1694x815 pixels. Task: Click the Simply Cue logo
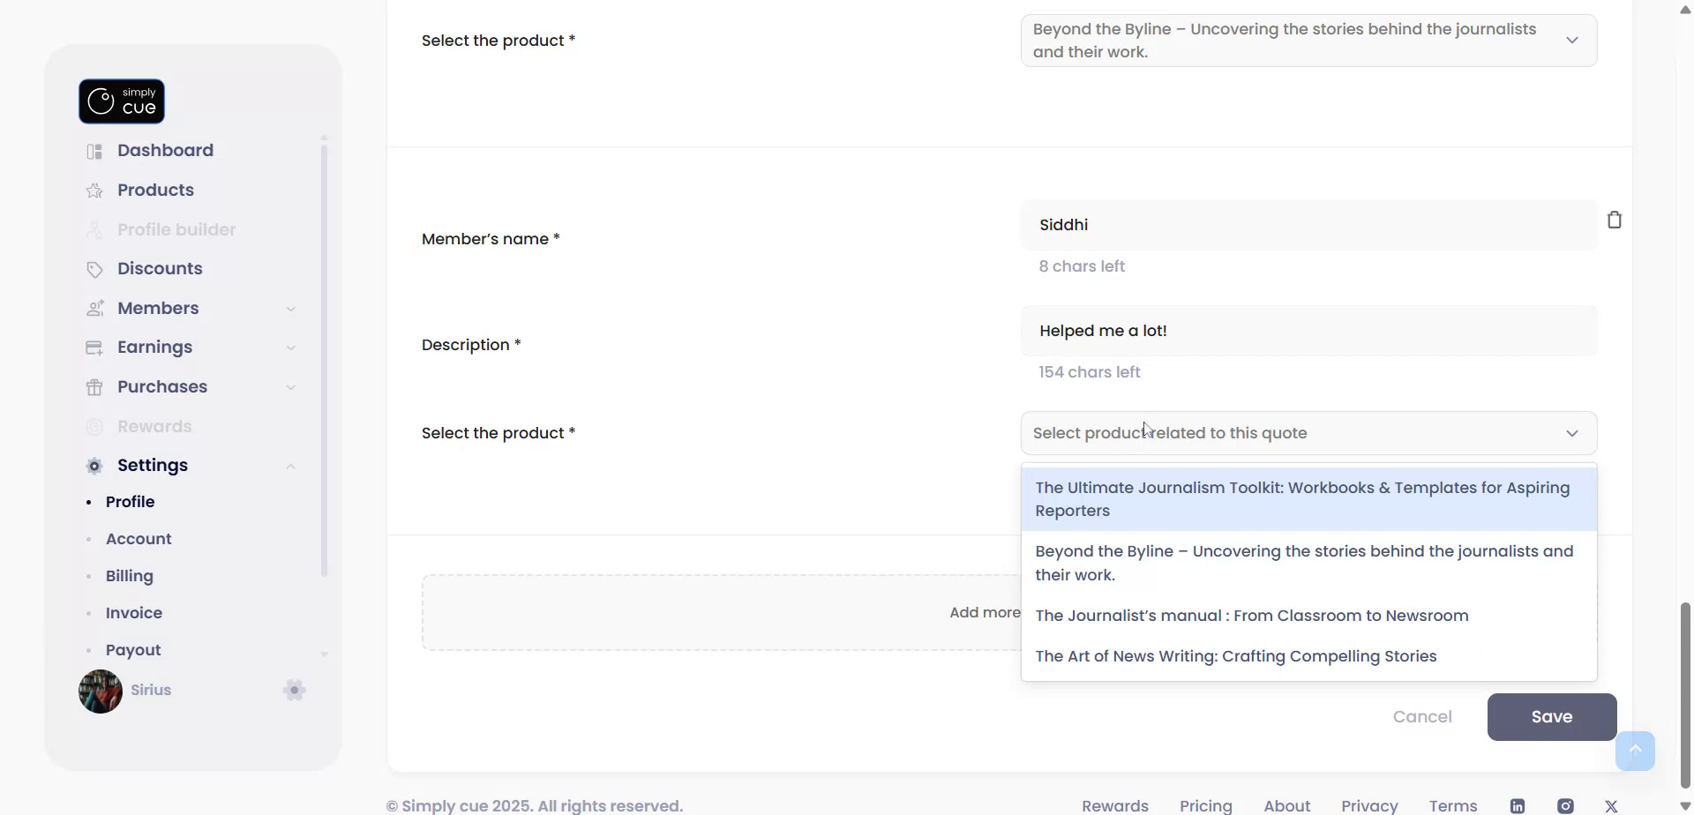coord(122,101)
